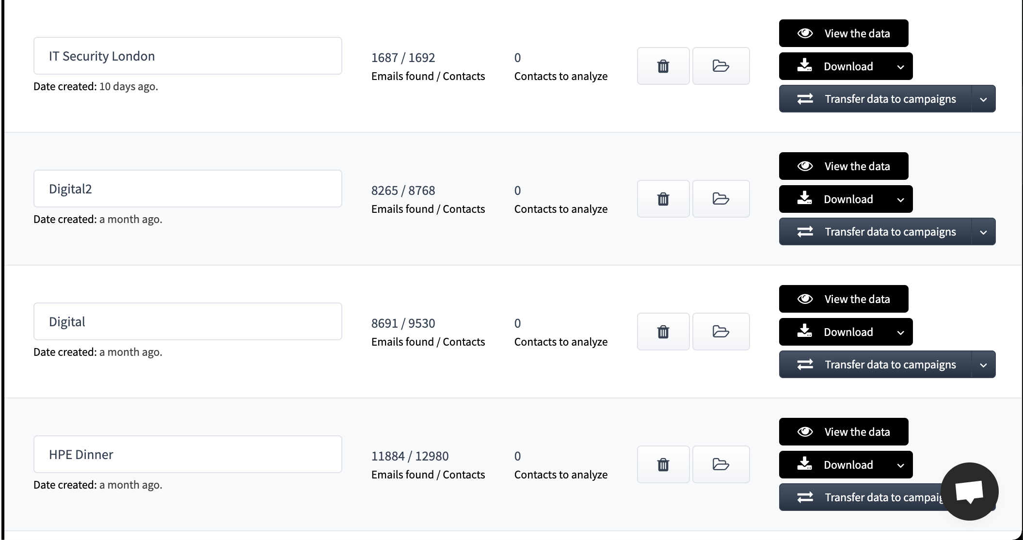
Task: Expand Download options for IT Security London
Action: (900, 66)
